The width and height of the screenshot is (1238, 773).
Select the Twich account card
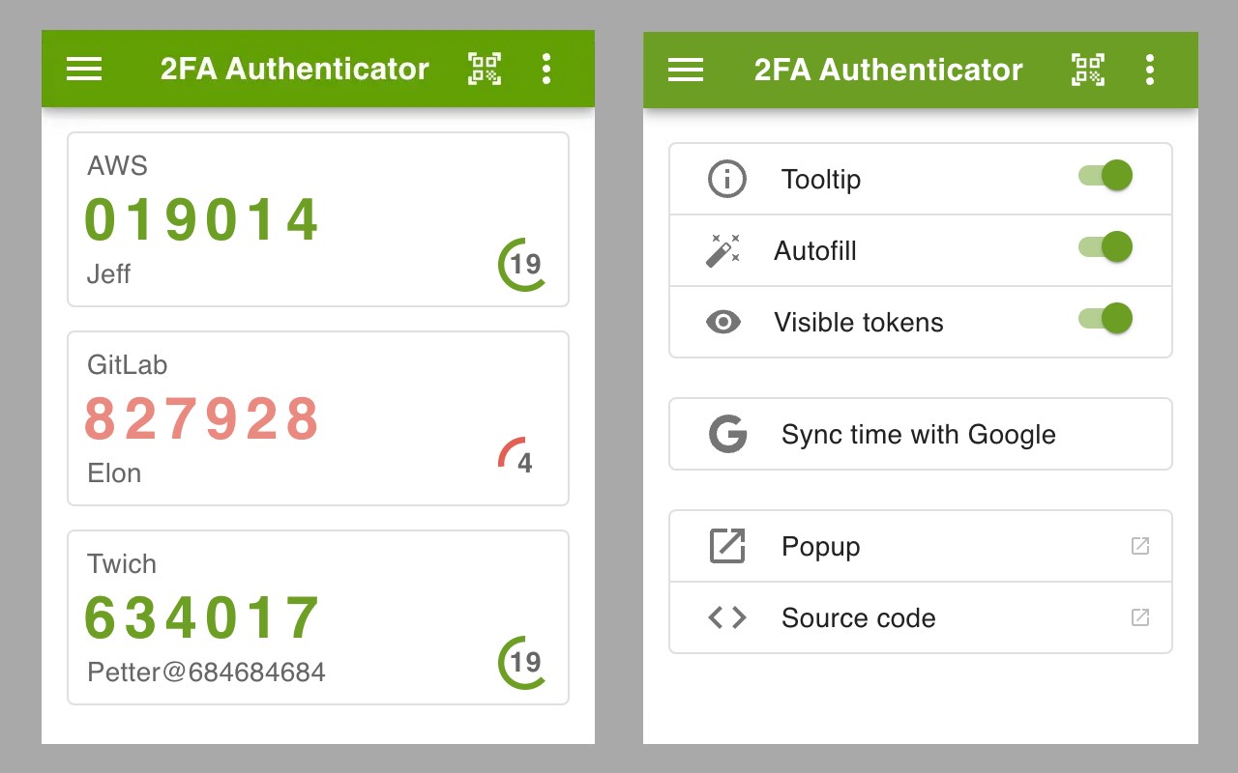[318, 617]
